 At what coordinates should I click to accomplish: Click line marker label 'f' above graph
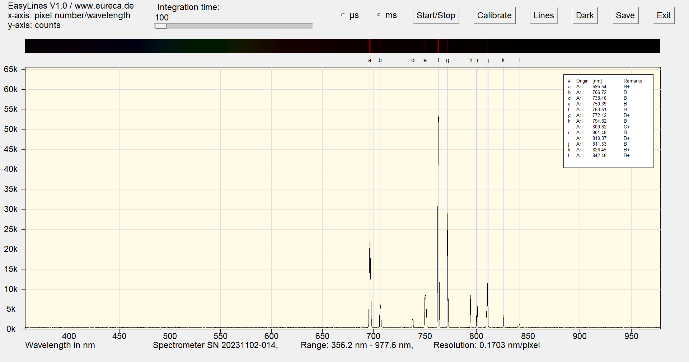438,60
